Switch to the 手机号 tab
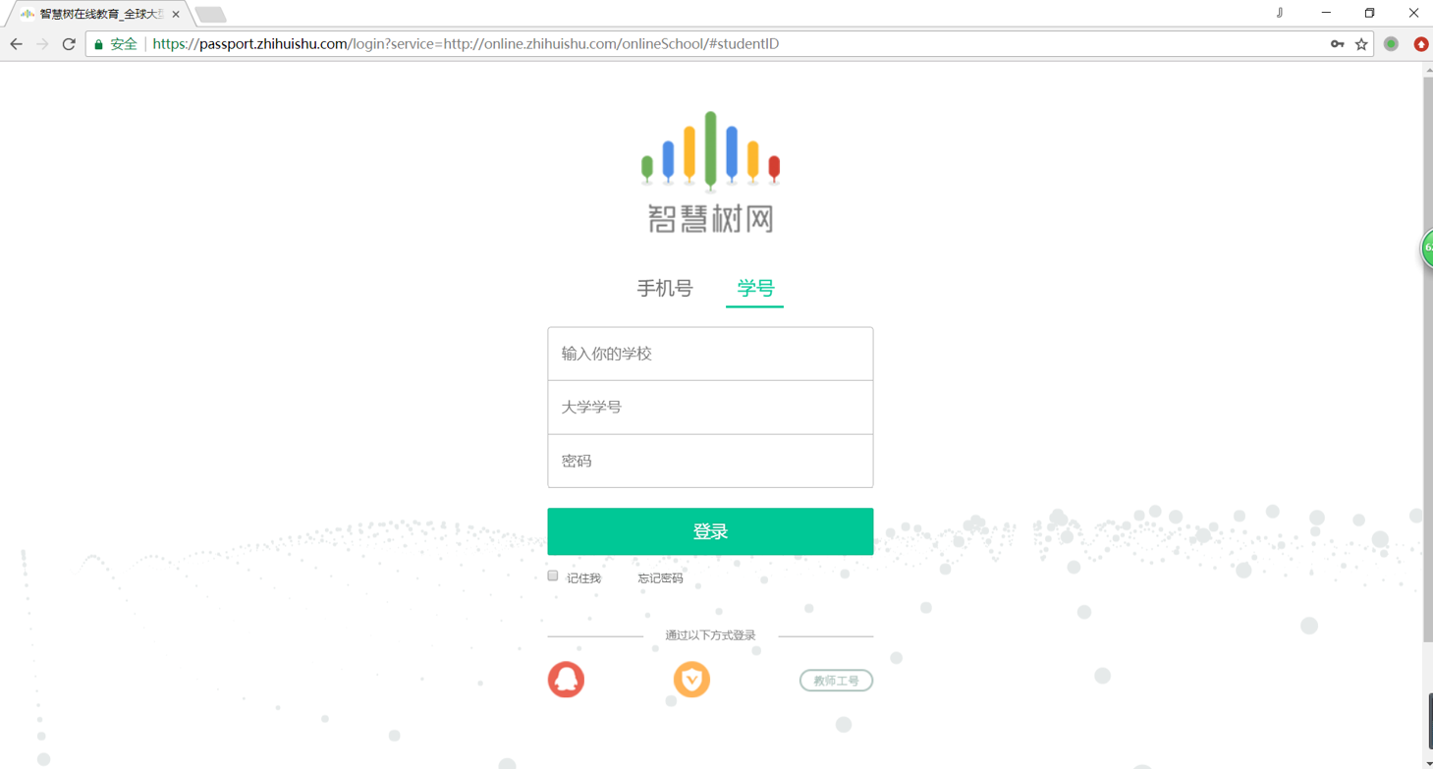Screen dimensions: 1433x769 click(665, 288)
